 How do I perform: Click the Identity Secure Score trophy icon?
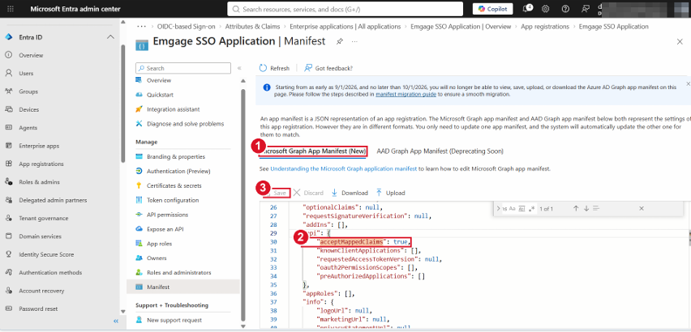(x=8, y=254)
